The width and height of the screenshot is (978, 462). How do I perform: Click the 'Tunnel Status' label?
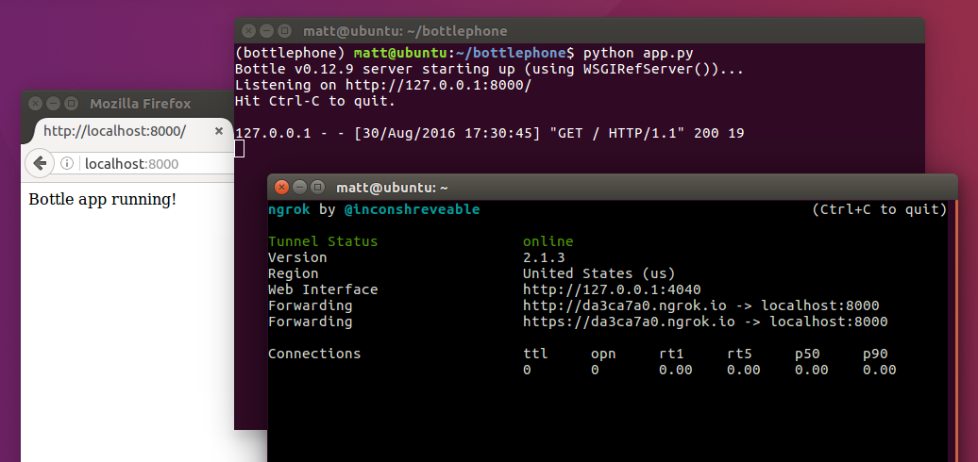[323, 241]
